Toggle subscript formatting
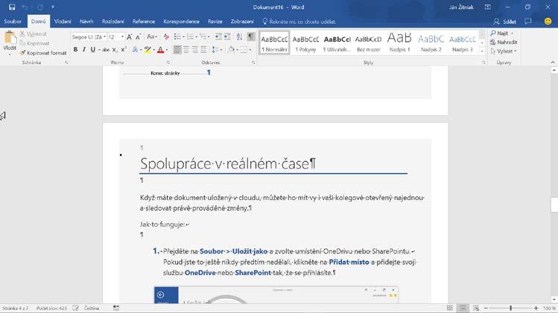Screen dimensions: 558x313 [x=115, y=50]
